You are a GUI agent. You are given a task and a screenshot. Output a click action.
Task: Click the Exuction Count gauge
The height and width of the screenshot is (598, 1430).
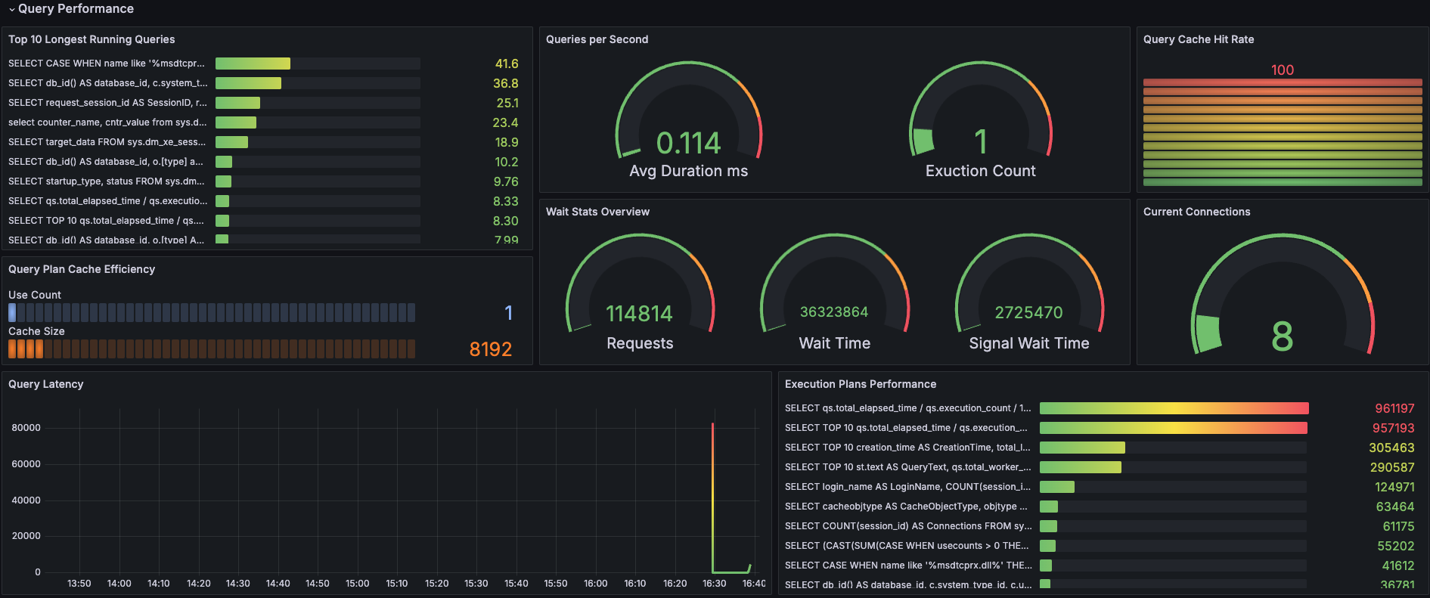(x=981, y=121)
